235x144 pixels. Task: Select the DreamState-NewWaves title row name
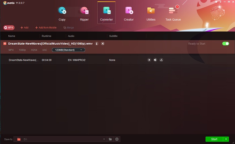[x=23, y=60]
